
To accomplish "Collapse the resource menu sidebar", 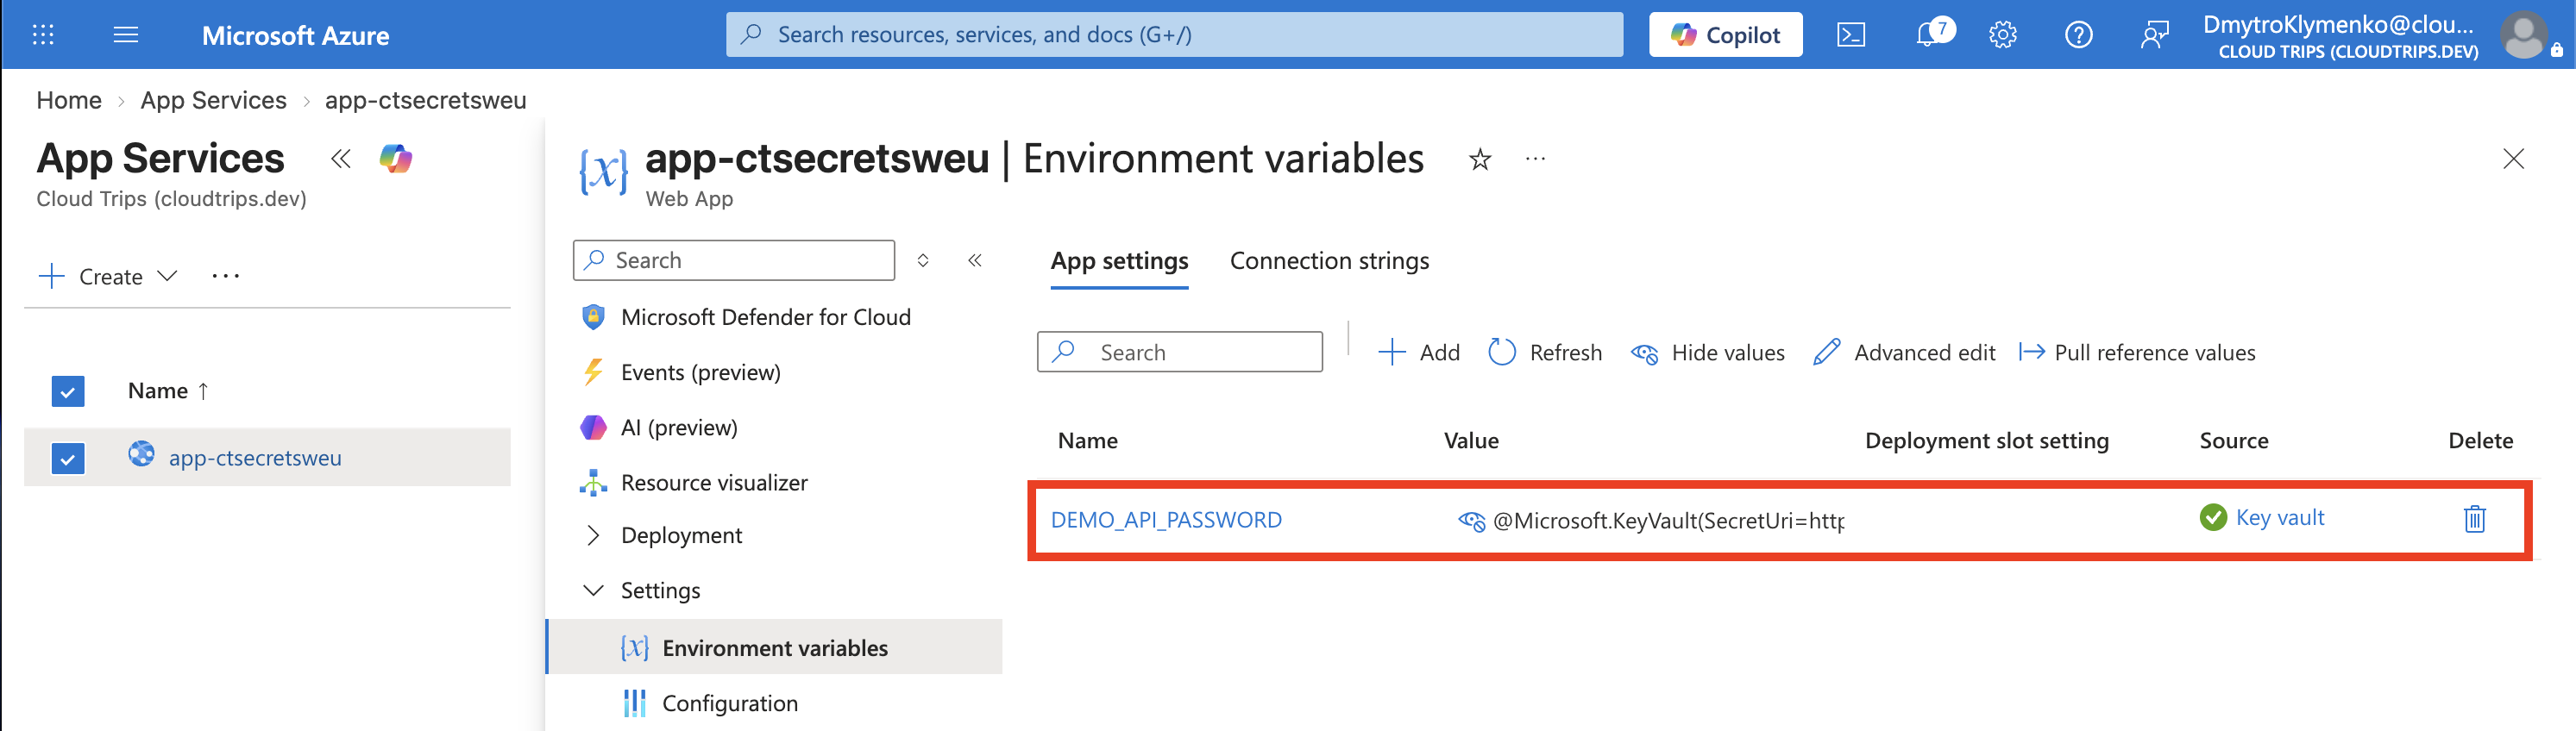I will tap(975, 260).
